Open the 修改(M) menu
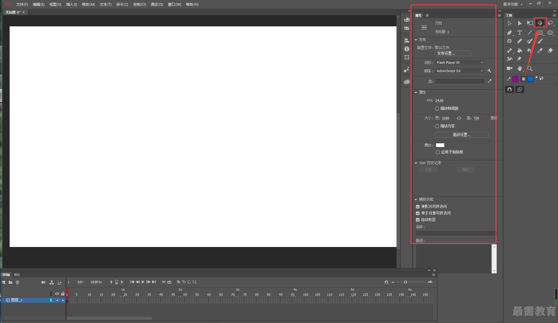 pos(88,4)
